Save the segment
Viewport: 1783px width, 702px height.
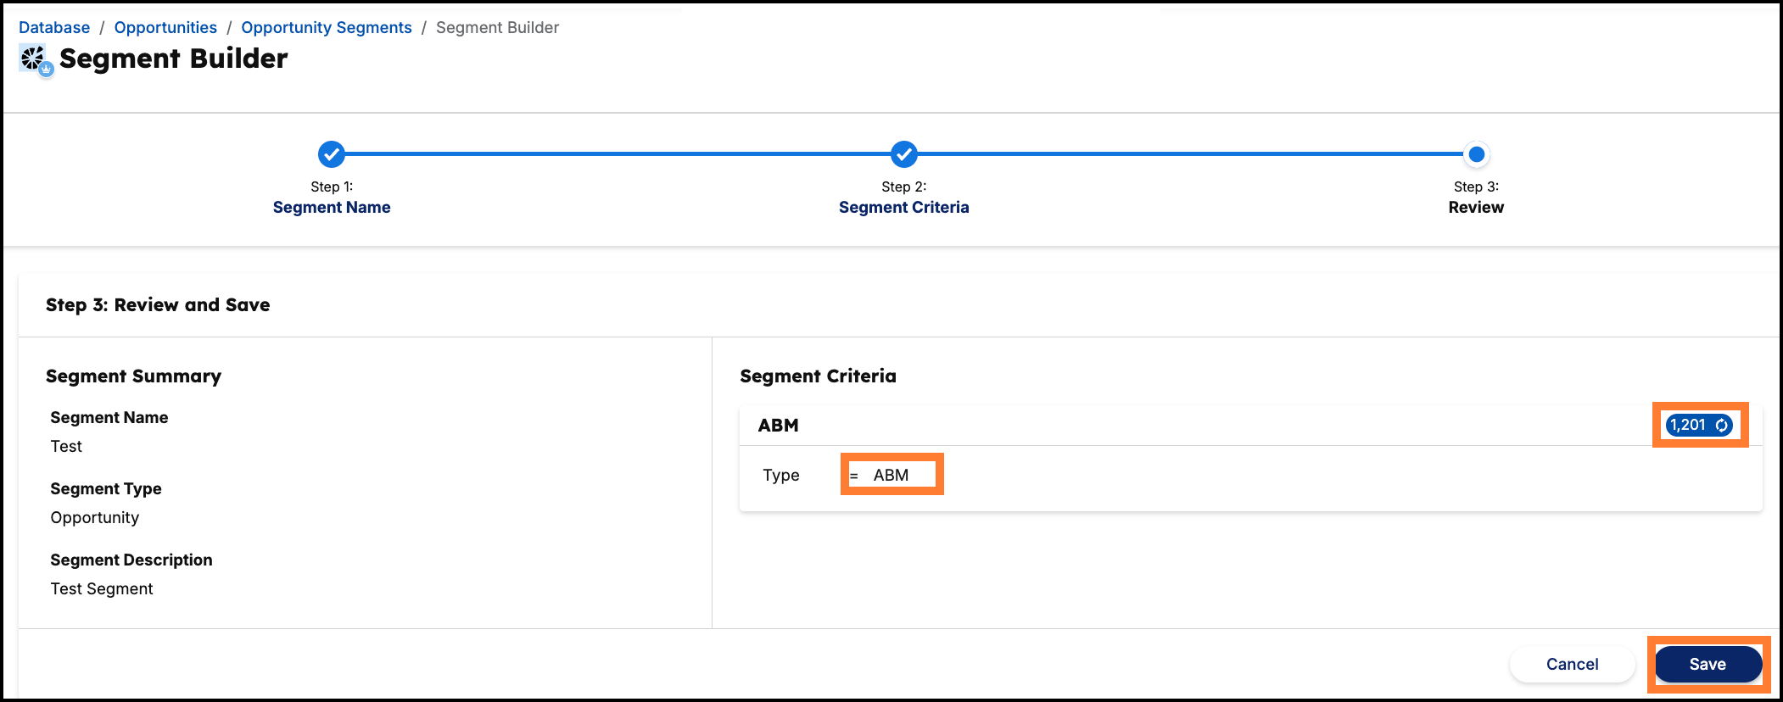1708,664
